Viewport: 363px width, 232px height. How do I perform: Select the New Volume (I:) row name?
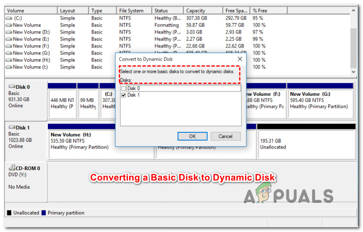30,67
